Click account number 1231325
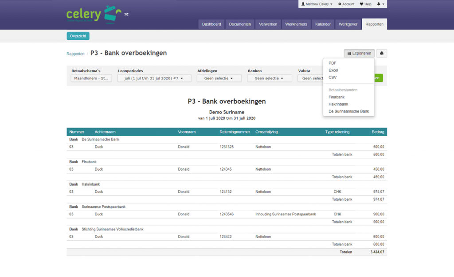The height and width of the screenshot is (277, 454). [x=227, y=147]
